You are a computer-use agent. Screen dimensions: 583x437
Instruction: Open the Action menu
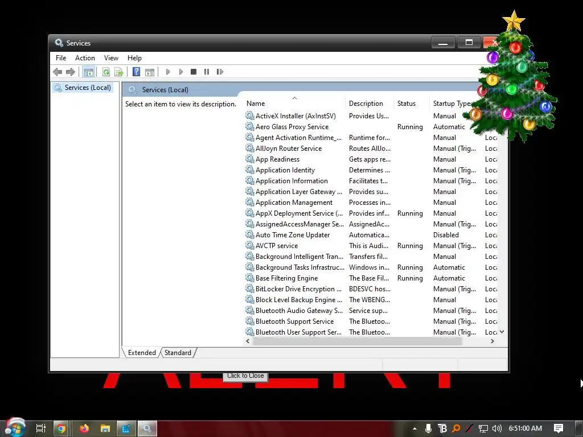coord(85,58)
